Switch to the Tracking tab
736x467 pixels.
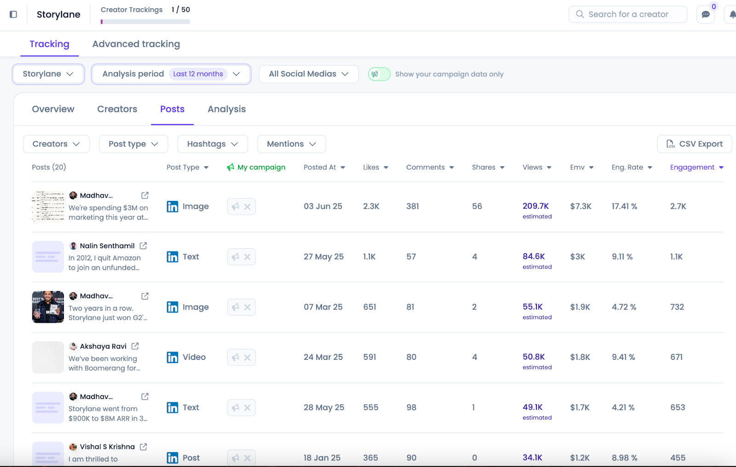tap(49, 44)
